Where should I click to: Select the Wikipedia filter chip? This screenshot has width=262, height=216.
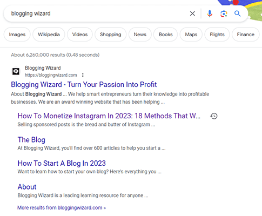(x=49, y=35)
